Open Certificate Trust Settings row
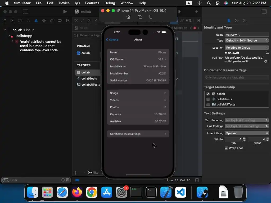Image resolution: width=271 pixels, height=203 pixels. [138, 134]
